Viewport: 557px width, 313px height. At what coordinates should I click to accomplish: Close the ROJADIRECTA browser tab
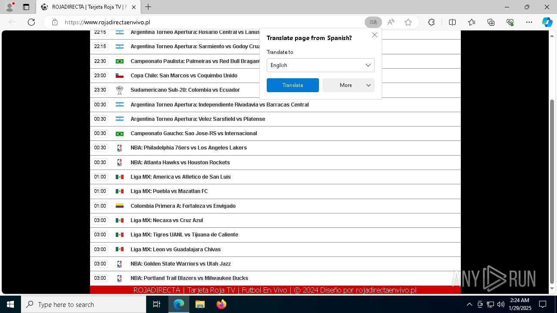(x=134, y=7)
